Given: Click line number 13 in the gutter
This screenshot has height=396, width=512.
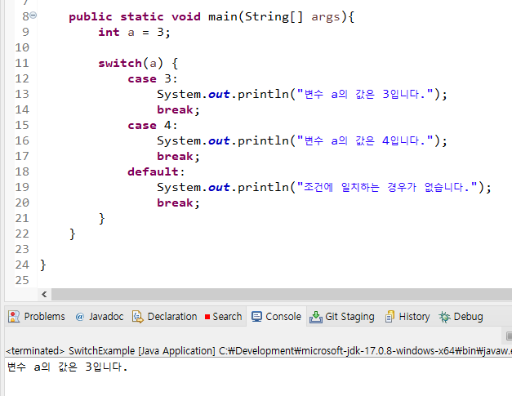Looking at the screenshot, I should click(22, 94).
